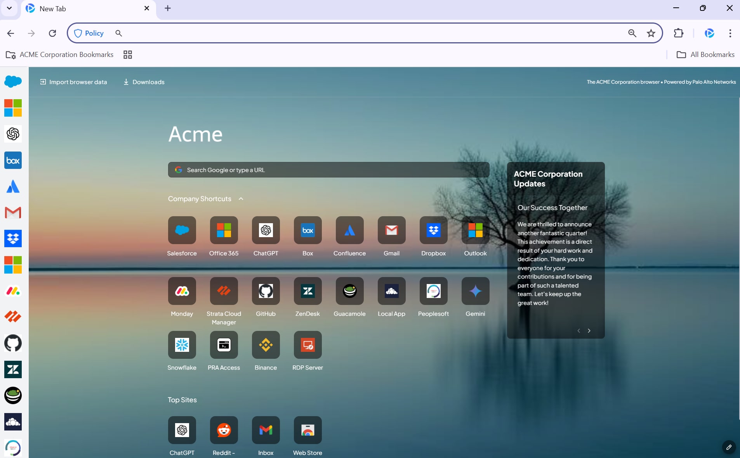Click the Policy shield chip
Viewport: 740px width, 458px height.
click(x=89, y=33)
